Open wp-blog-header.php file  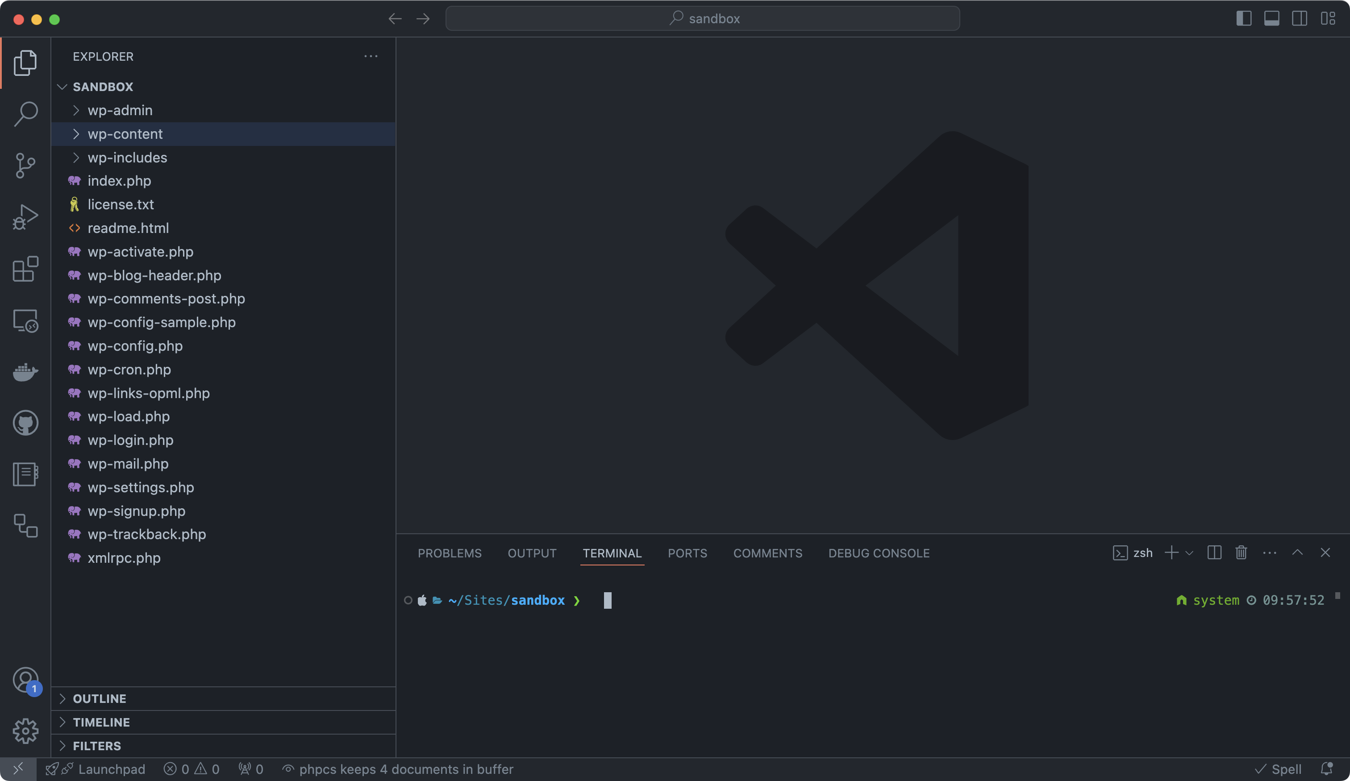click(x=223, y=275)
